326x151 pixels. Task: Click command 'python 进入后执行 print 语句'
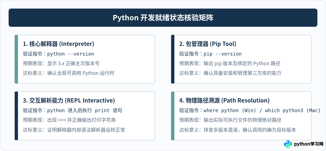(85, 110)
